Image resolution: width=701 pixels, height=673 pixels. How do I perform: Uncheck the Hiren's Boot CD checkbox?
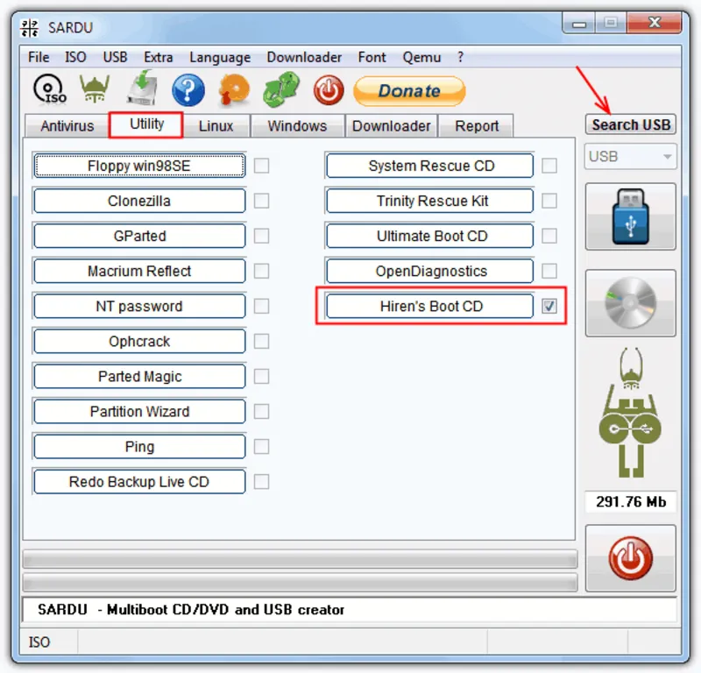(x=549, y=307)
